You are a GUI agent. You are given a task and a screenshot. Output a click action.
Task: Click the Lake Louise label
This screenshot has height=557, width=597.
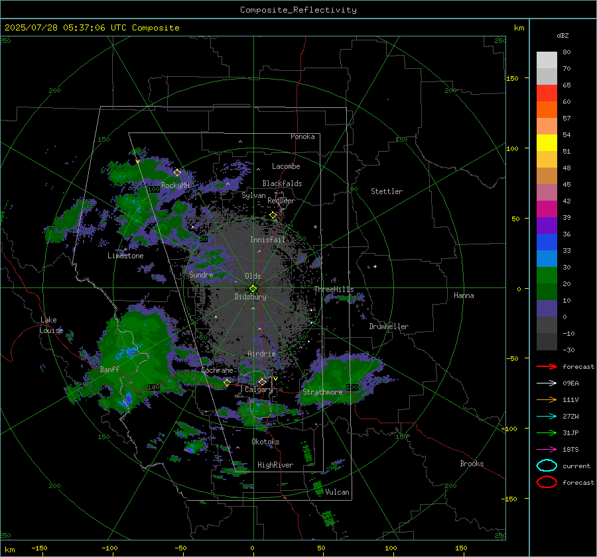click(51, 325)
